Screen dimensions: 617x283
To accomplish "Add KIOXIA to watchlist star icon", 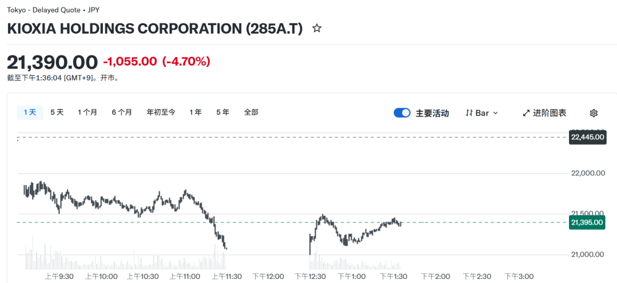I will 316,28.
